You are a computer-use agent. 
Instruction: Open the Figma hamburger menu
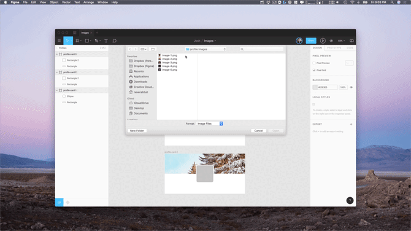coord(60,41)
